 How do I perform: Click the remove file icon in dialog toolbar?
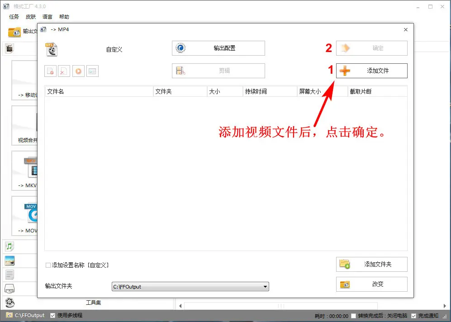click(x=50, y=71)
